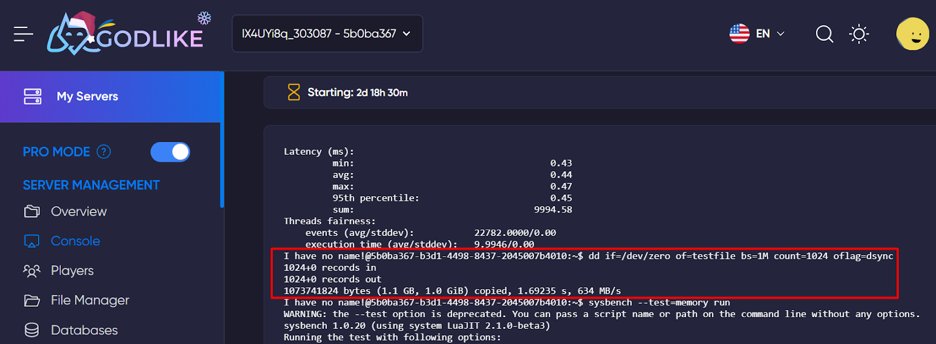Image resolution: width=936 pixels, height=344 pixels.
Task: Click the sysbench 1.0.20 version line
Action: 417,326
